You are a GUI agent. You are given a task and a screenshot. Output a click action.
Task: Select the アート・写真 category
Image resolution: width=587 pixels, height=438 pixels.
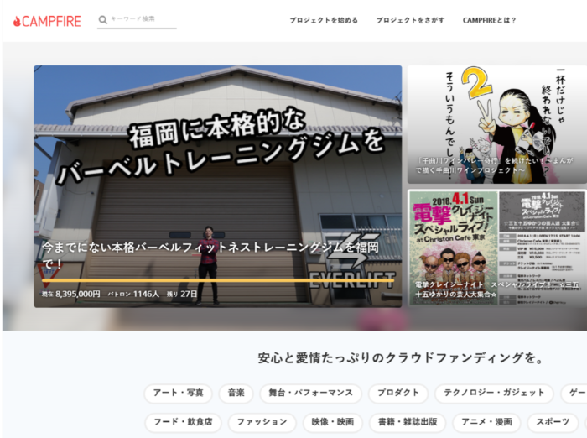(178, 393)
